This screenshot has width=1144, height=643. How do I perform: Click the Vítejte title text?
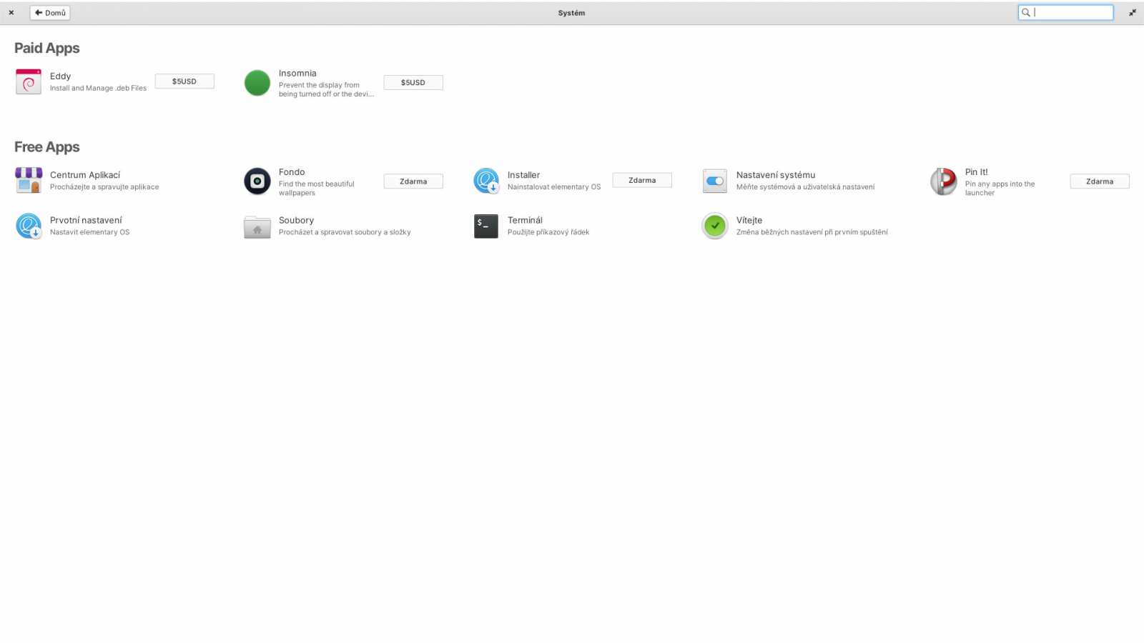[x=749, y=220]
